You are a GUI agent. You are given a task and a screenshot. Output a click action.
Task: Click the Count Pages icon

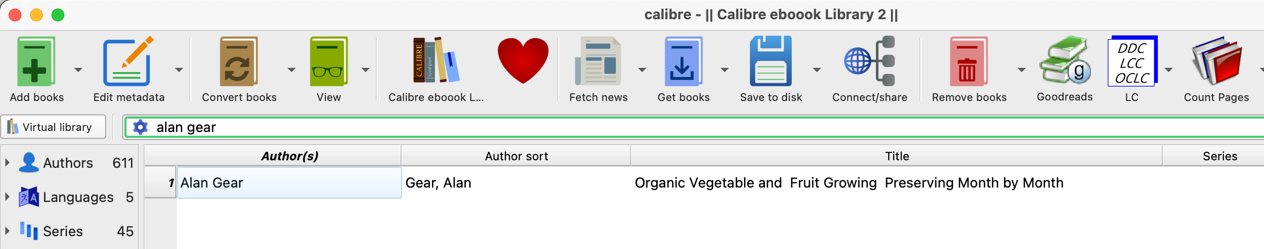pyautogui.click(x=1216, y=62)
